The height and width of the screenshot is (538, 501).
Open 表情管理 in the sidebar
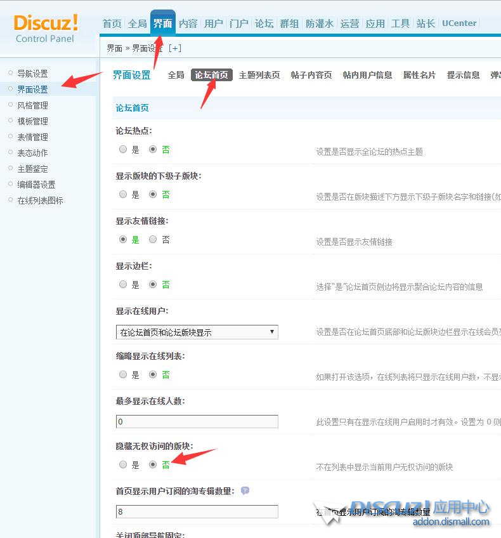[32, 137]
